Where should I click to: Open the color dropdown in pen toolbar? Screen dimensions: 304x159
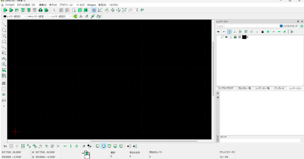[15, 17]
